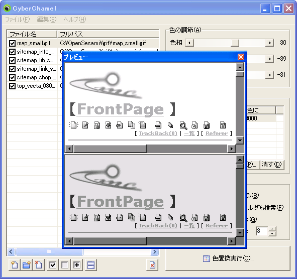Click the hue value 30
297x279 pixels.
(283, 43)
